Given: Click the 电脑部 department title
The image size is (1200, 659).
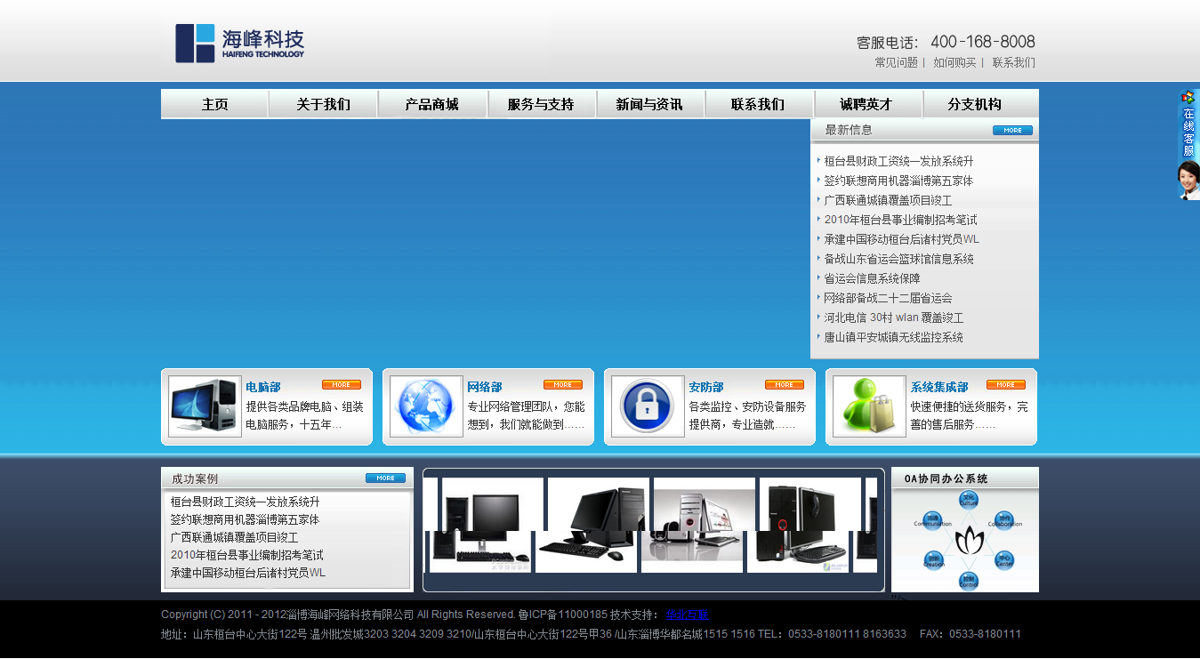Looking at the screenshot, I should [263, 387].
